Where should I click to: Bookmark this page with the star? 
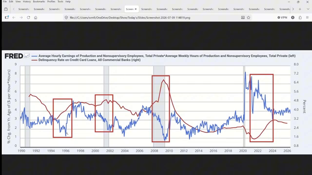pyautogui.click(x=249, y=17)
